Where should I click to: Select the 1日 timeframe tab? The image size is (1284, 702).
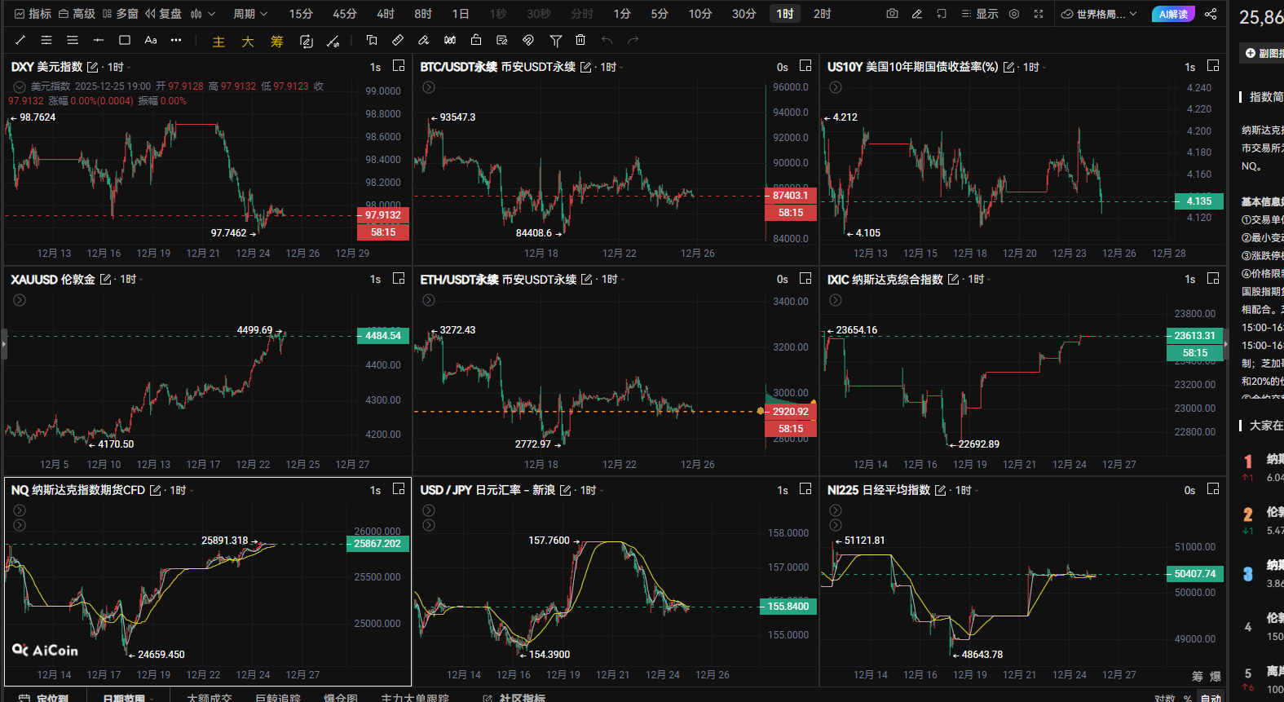[461, 14]
